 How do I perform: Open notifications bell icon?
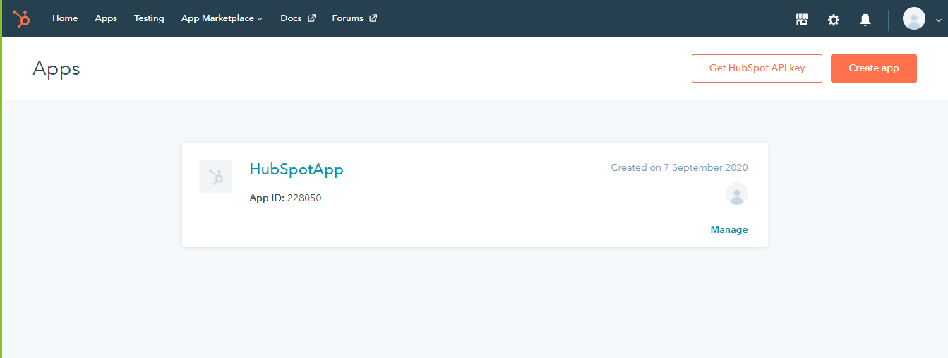(x=865, y=20)
